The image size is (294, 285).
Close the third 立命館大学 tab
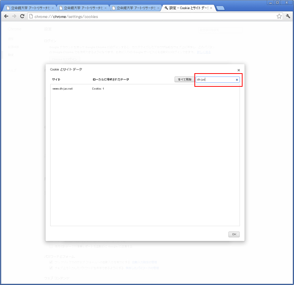(x=158, y=8)
